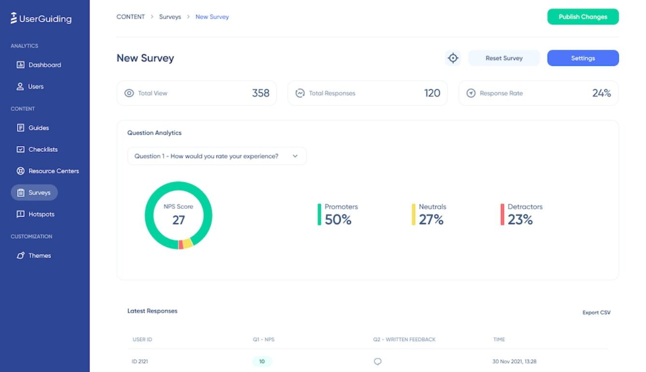646x372 pixels.
Task: Navigate to Surveys via the breadcrumb
Action: (x=170, y=16)
